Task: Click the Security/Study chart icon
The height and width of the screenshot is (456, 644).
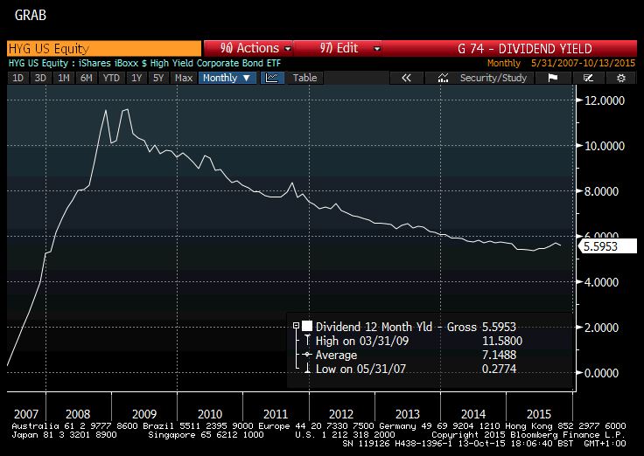Action: pyautogui.click(x=443, y=78)
